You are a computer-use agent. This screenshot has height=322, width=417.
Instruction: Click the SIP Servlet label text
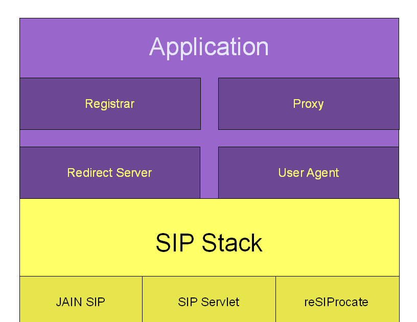click(208, 302)
